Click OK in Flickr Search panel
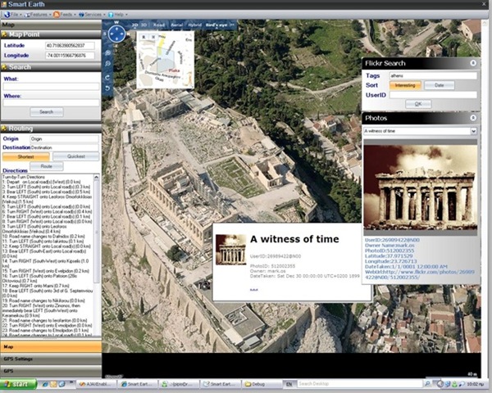This screenshot has height=393, width=492. click(x=418, y=104)
